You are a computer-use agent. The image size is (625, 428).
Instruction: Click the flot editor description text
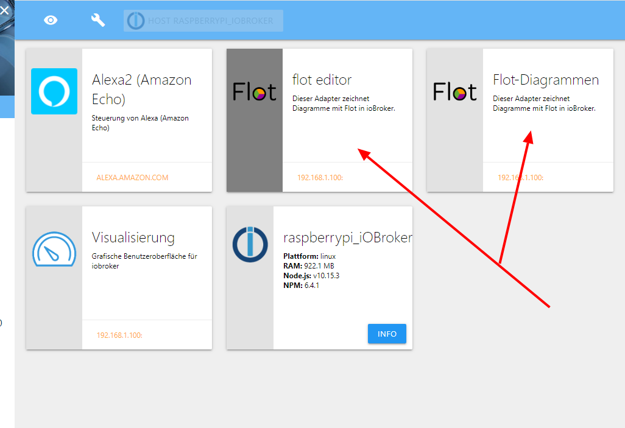[x=344, y=103]
